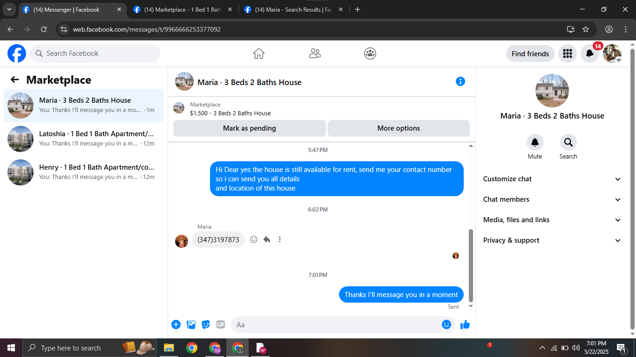Image resolution: width=636 pixels, height=357 pixels.
Task: Reply to Maria's phone number message
Action: [267, 240]
